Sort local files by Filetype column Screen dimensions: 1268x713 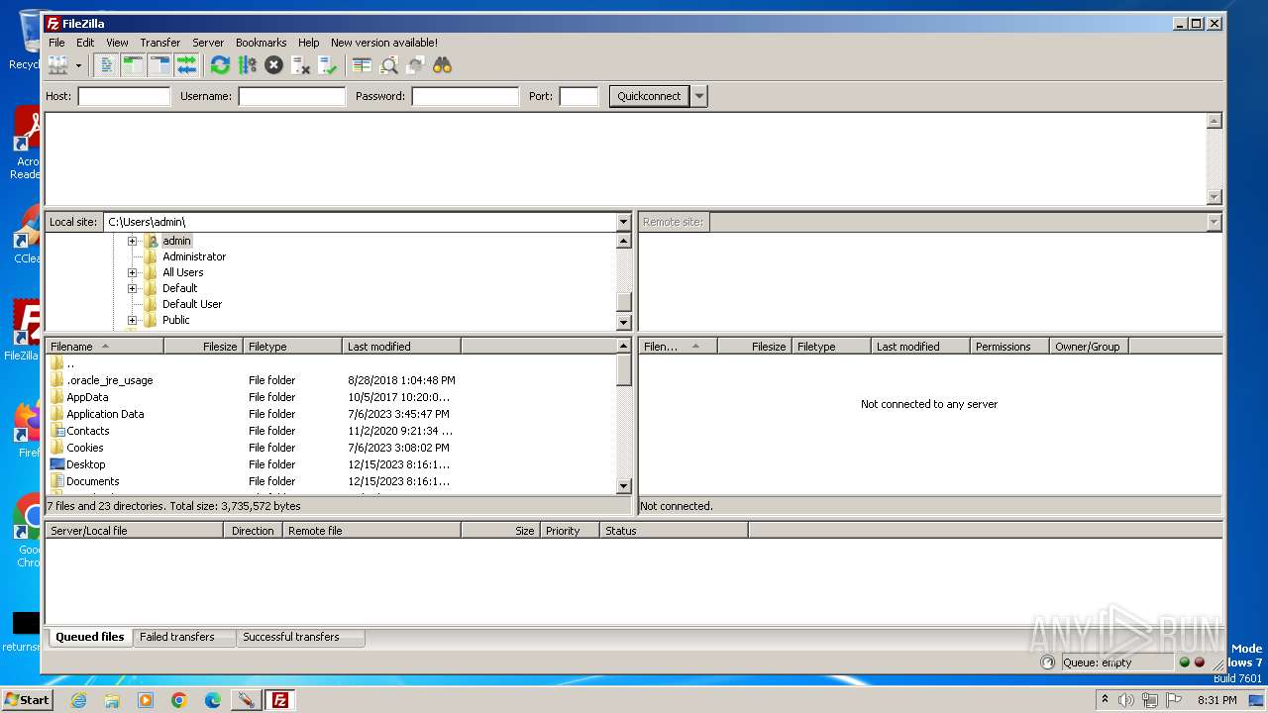(x=292, y=347)
